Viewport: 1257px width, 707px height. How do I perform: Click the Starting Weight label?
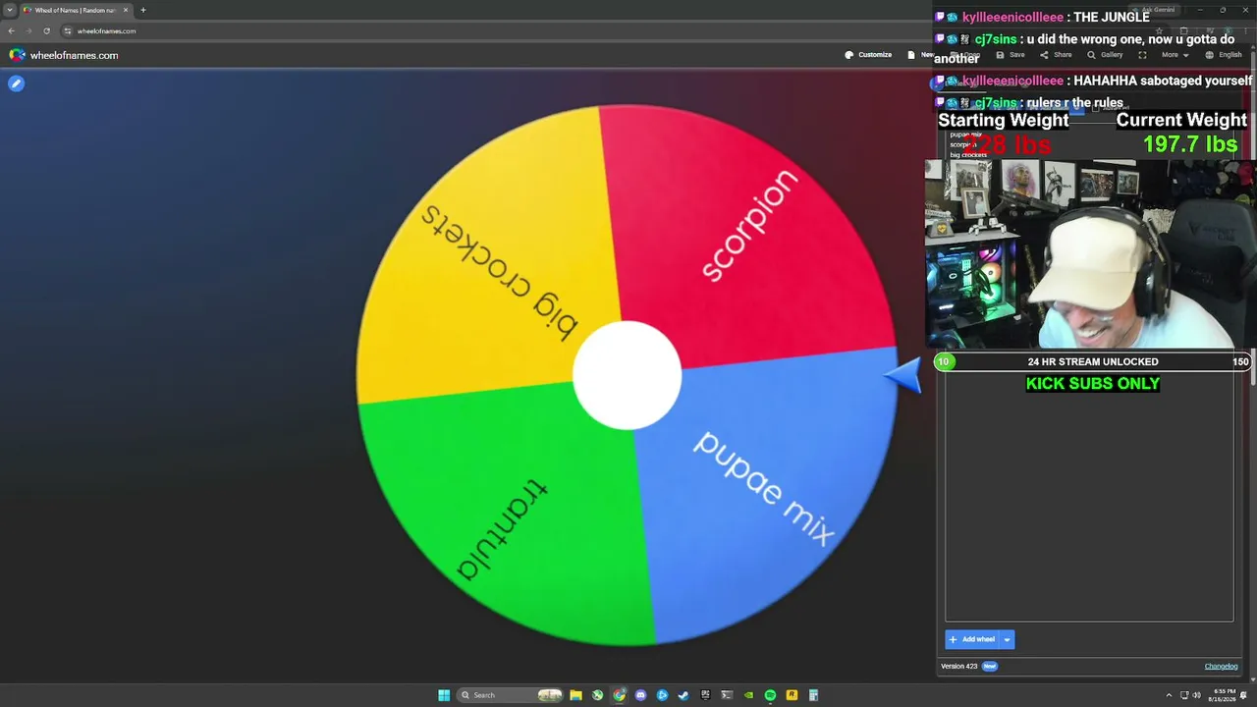1003,120
